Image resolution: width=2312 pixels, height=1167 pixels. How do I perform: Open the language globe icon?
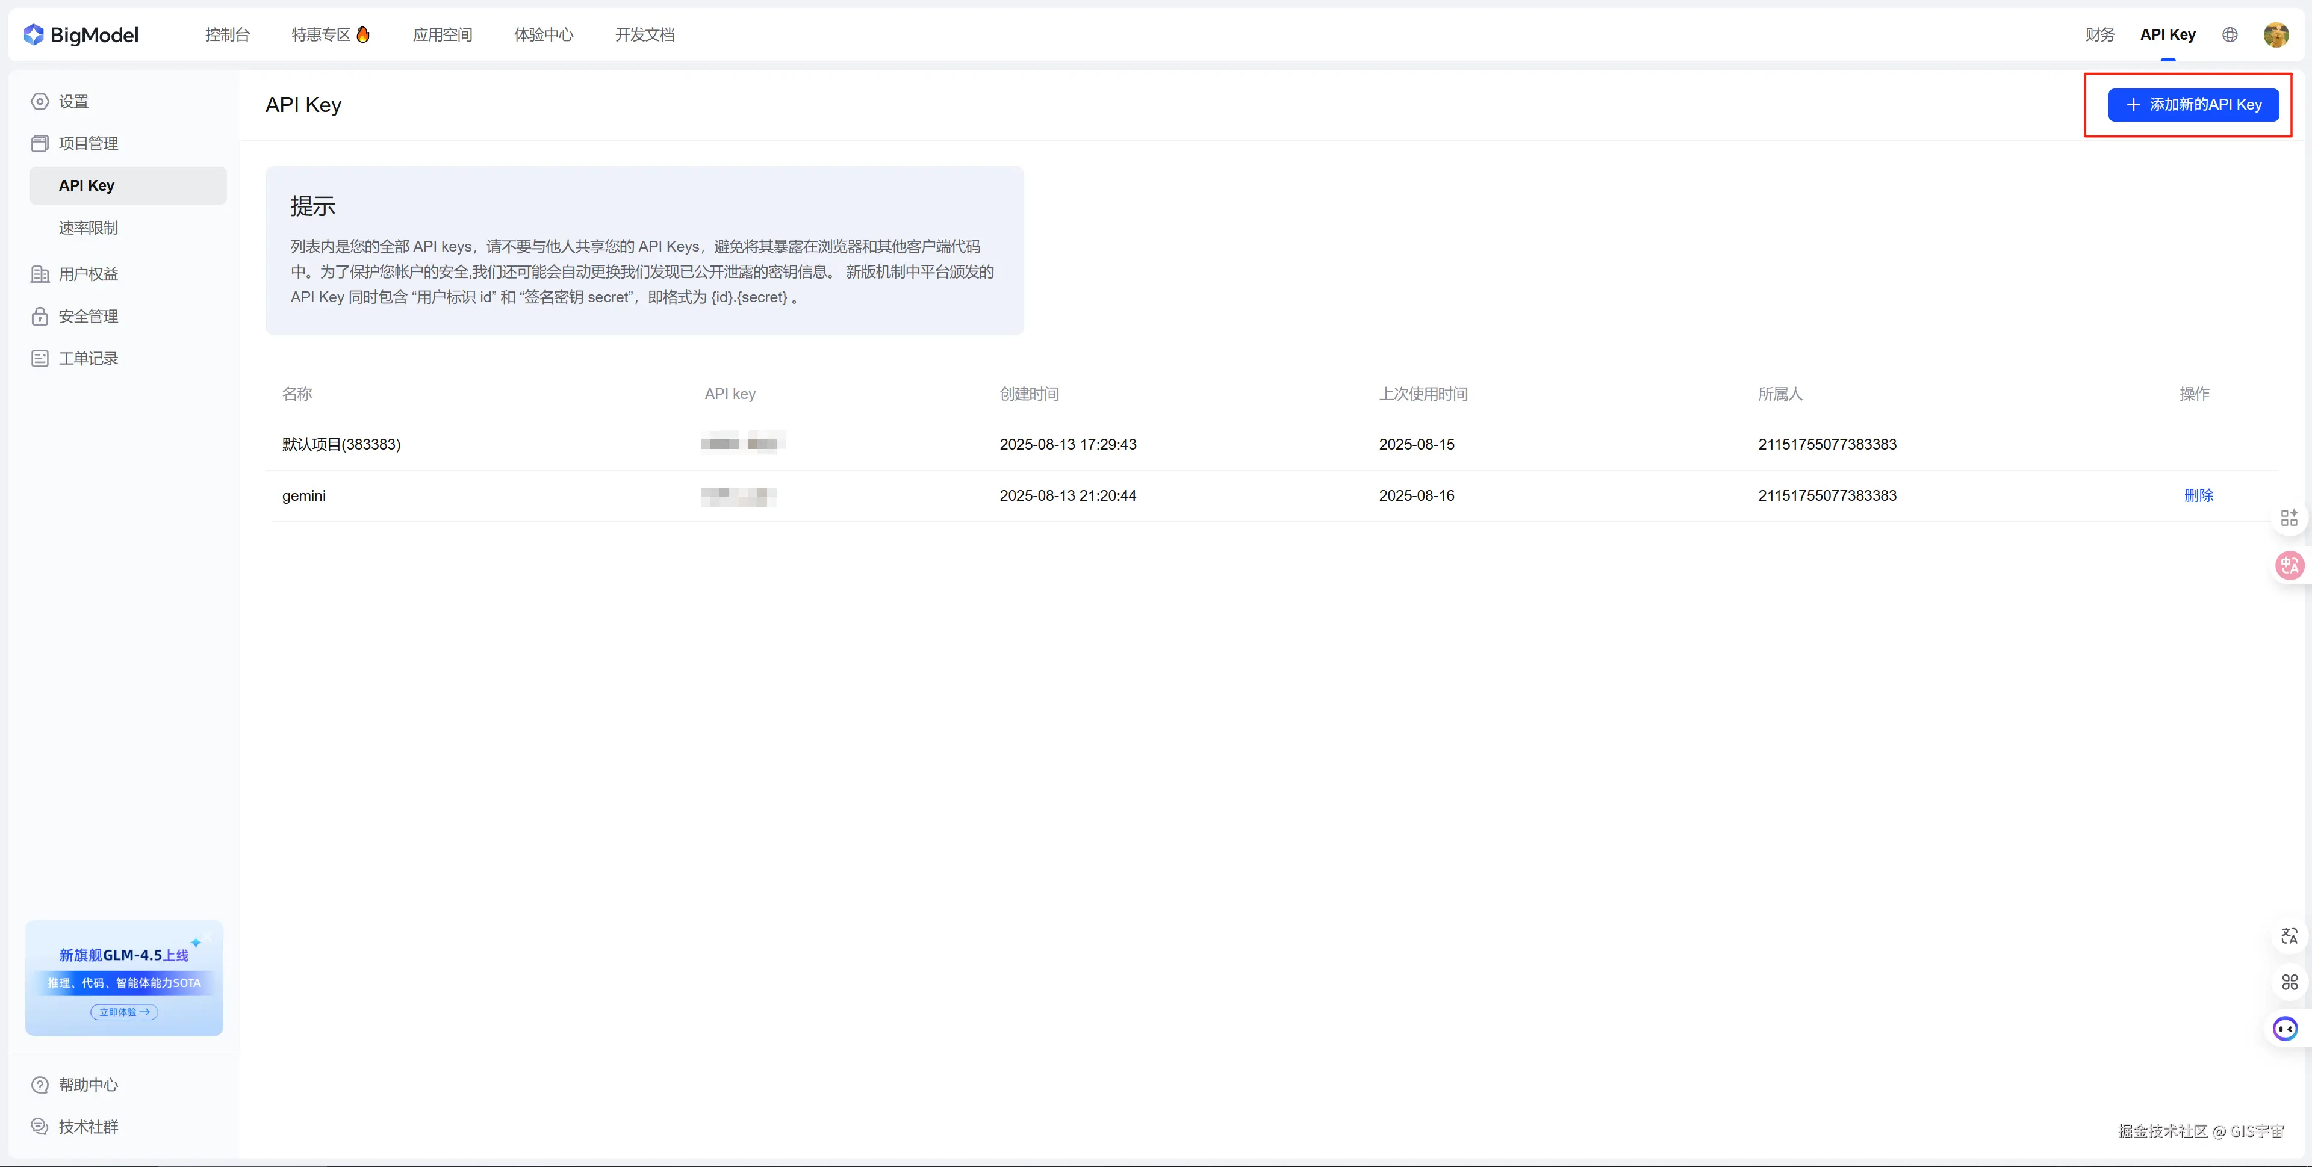pyautogui.click(x=2230, y=35)
